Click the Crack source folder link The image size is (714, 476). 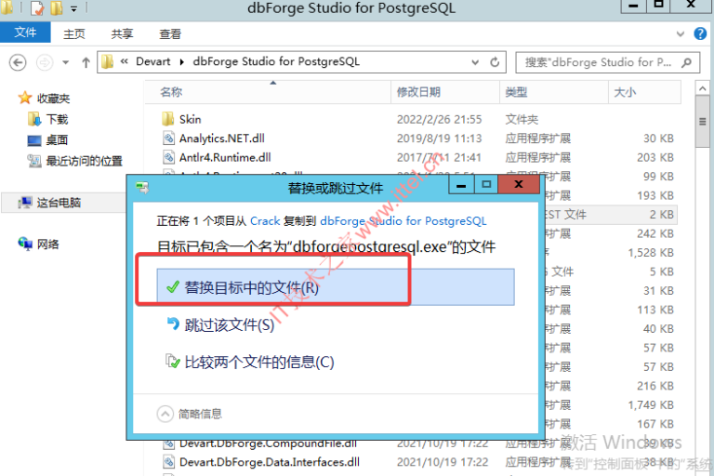tap(265, 221)
